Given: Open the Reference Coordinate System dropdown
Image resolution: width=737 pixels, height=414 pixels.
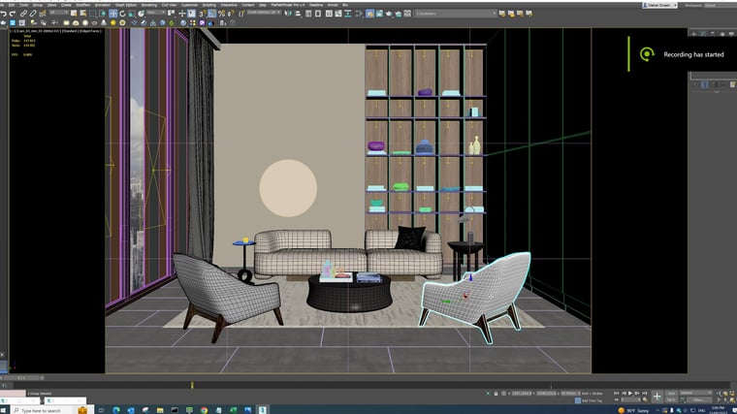Looking at the screenshot, I should click(156, 13).
